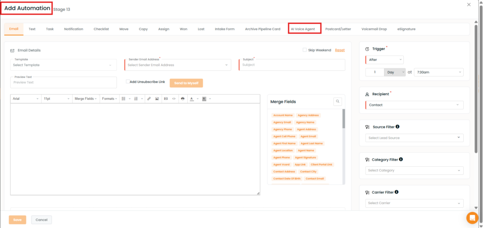The image size is (483, 228).
Task: Open the chat support bubble icon
Action: [x=472, y=218]
